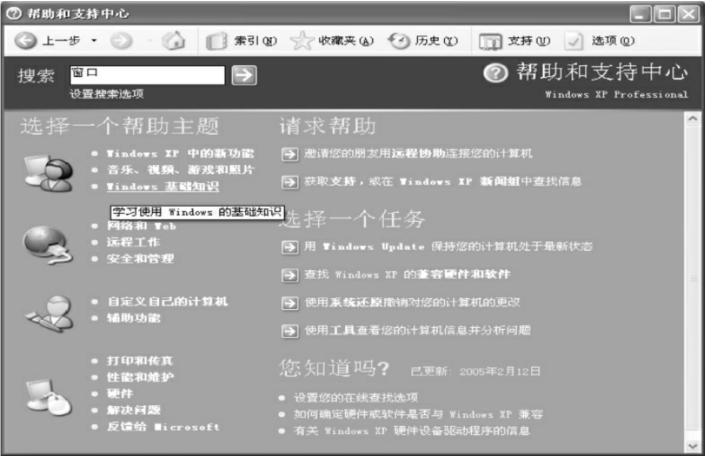Click the round question-mark logo beside 帮助和支持中心 heading
Image resolution: width=705 pixels, height=456 pixels.
495,73
